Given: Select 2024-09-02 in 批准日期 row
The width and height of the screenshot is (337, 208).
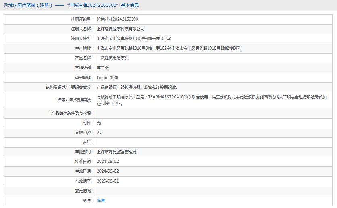Looking at the screenshot, I should [108, 161].
